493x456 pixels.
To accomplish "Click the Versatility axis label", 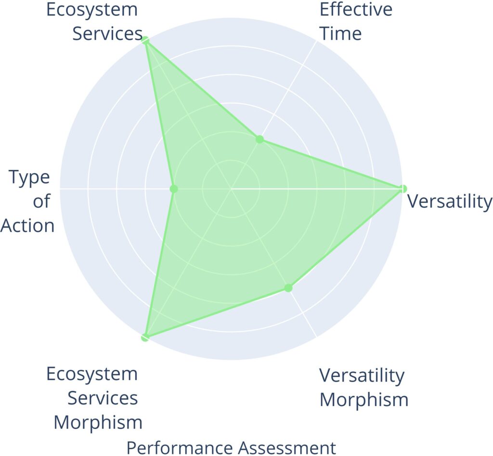I will (x=450, y=201).
